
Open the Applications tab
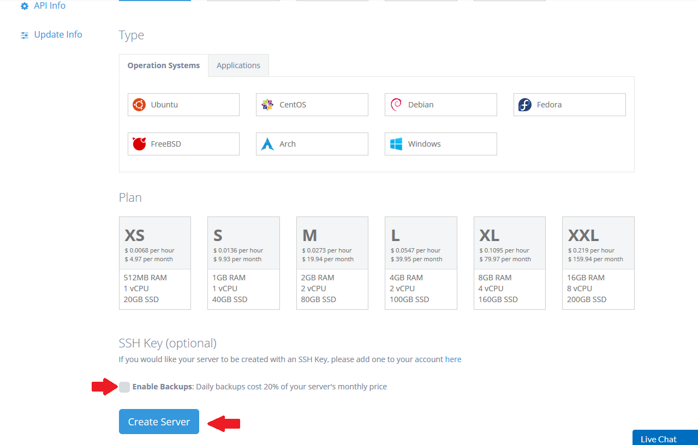point(238,65)
